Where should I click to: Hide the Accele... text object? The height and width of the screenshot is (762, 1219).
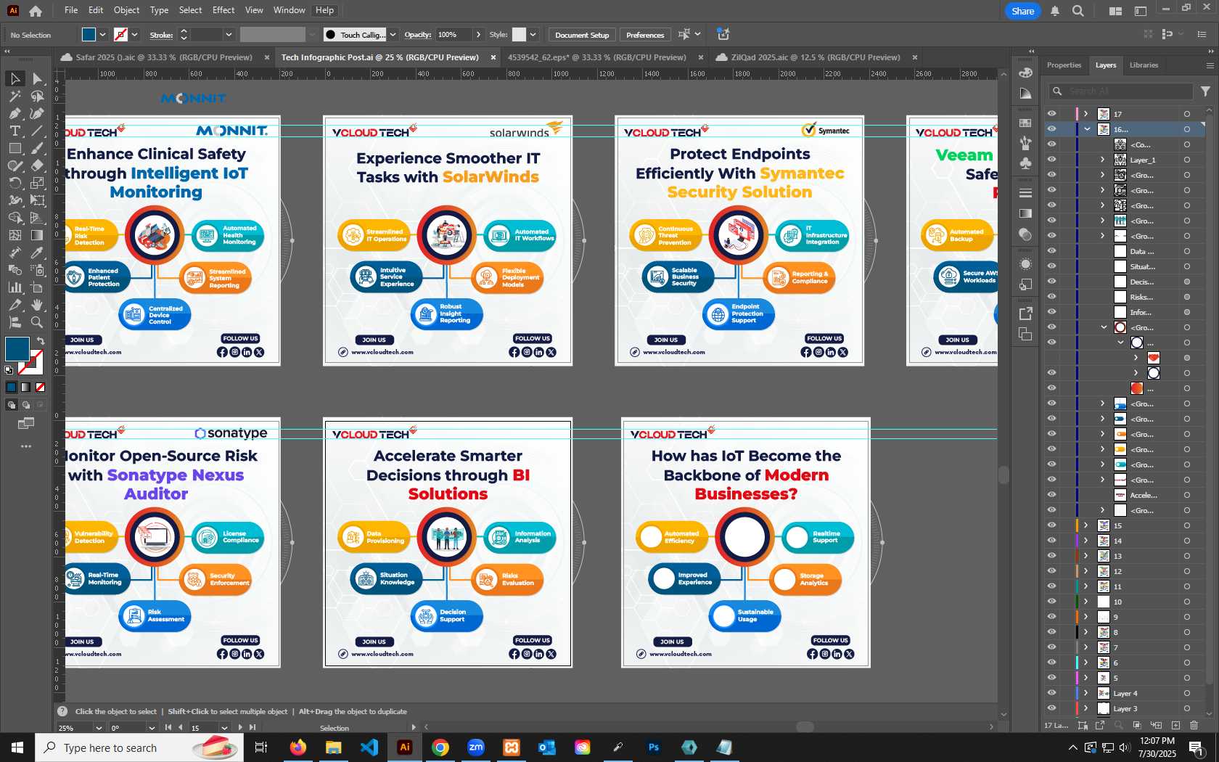tap(1051, 495)
